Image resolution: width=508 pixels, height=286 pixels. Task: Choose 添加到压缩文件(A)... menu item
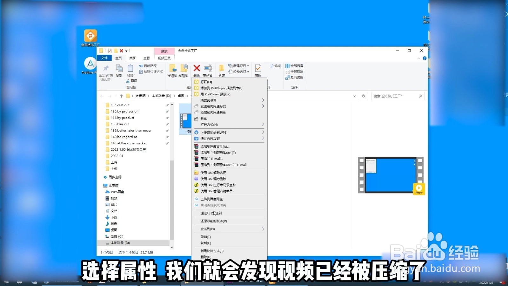point(229,146)
